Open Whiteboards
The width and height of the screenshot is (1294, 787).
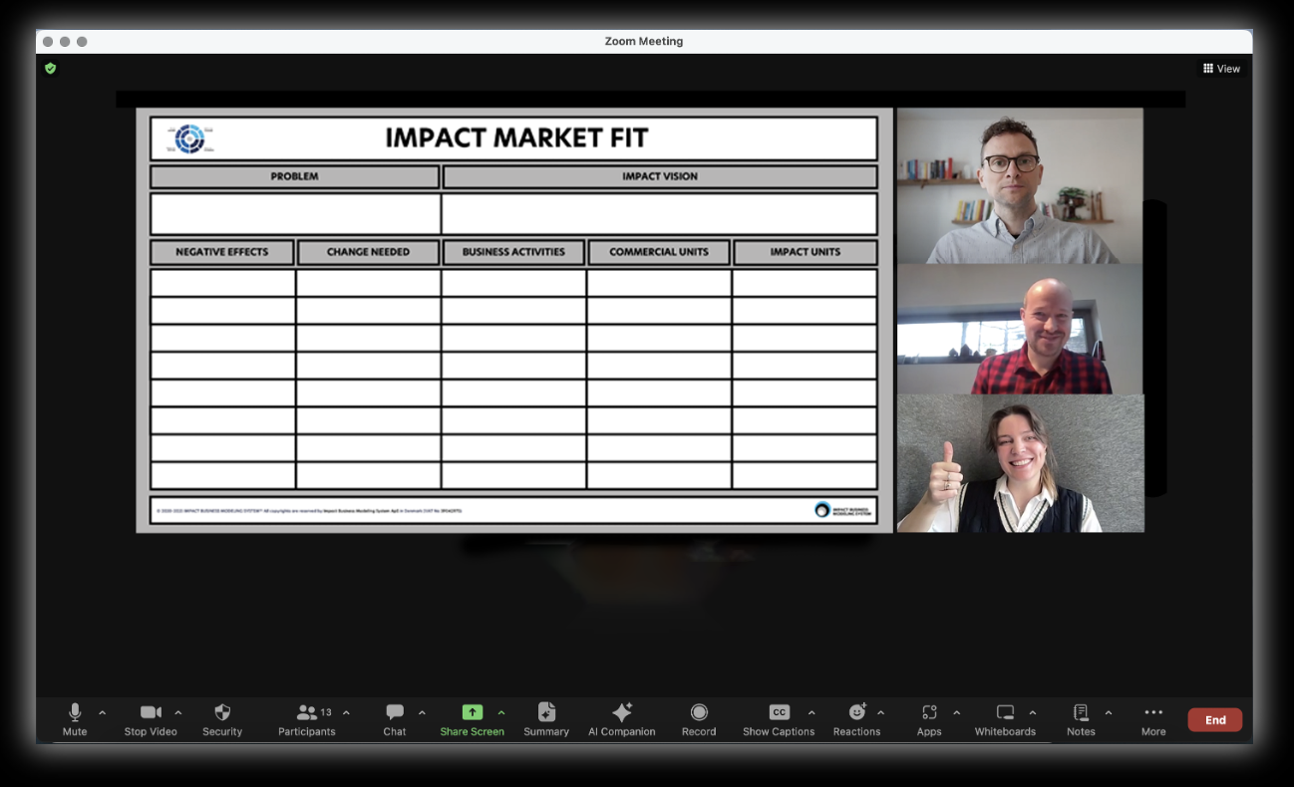pyautogui.click(x=1005, y=719)
